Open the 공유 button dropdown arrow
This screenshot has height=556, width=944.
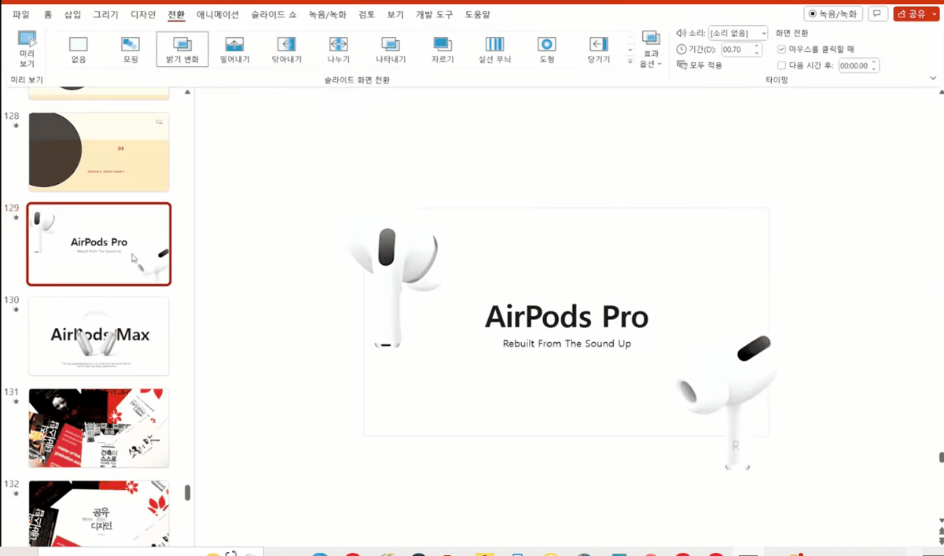[x=932, y=14]
